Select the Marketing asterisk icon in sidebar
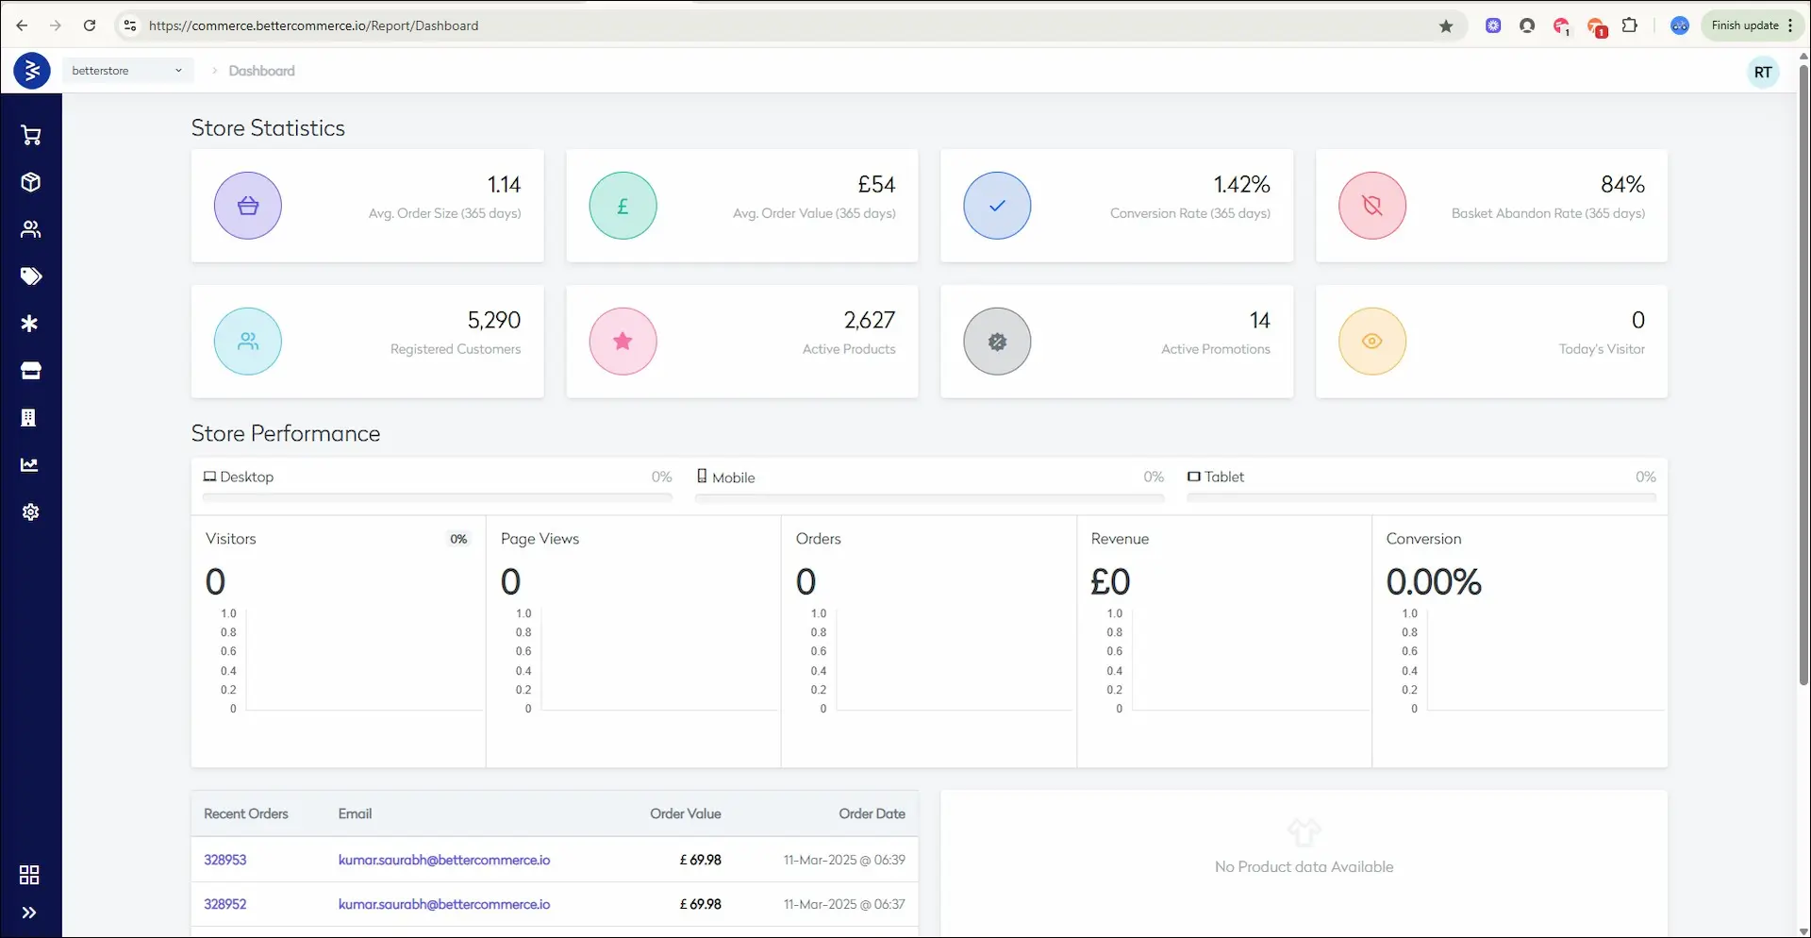The width and height of the screenshot is (1811, 938). tap(31, 323)
